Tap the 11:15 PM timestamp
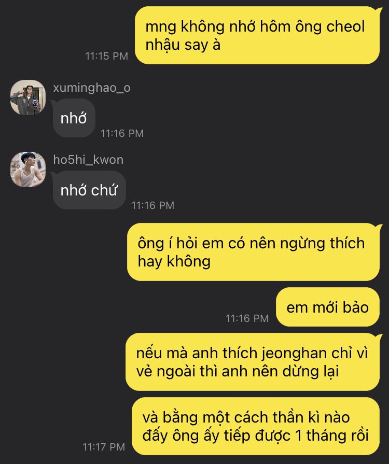389x464 pixels. tap(106, 56)
